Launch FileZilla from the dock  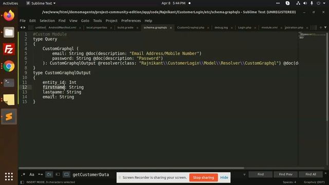point(9,49)
